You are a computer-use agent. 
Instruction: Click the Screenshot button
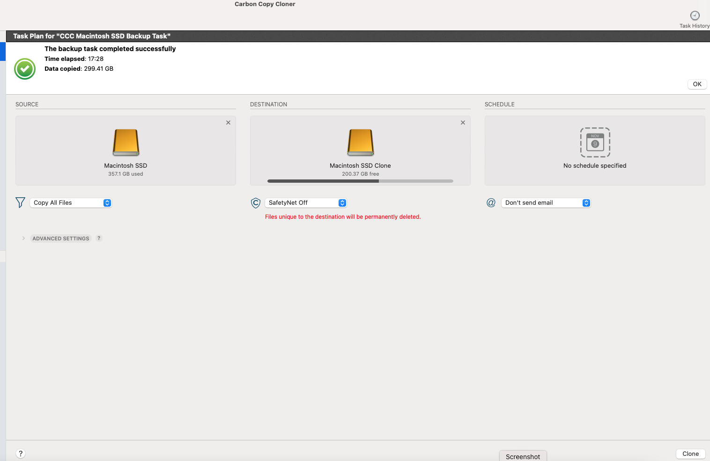[x=523, y=457]
